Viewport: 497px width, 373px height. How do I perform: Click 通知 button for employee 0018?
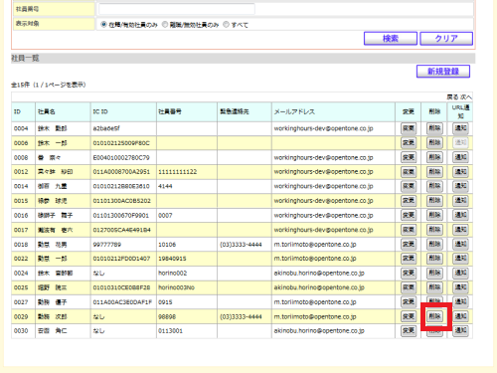[x=460, y=245]
